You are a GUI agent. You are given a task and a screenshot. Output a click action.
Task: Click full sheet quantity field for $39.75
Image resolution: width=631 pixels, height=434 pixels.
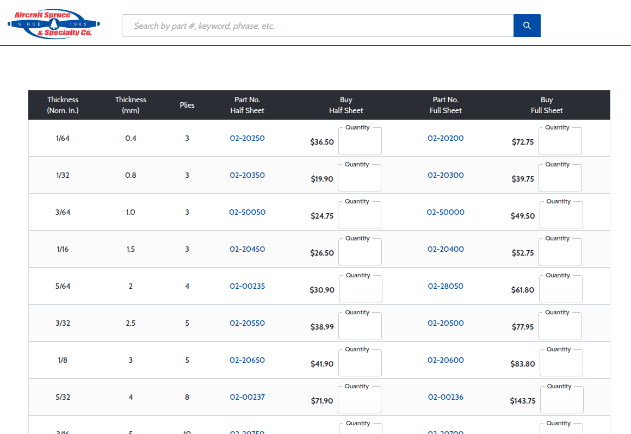[560, 178]
